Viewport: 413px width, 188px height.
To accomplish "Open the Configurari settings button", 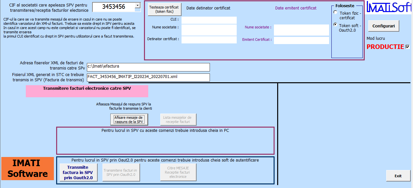I will (x=384, y=26).
